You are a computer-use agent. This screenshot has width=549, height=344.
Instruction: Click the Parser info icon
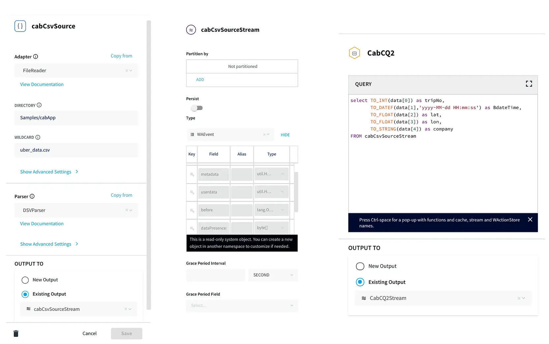pyautogui.click(x=32, y=196)
